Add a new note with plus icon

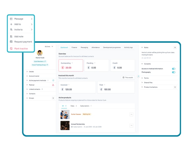point(175,48)
